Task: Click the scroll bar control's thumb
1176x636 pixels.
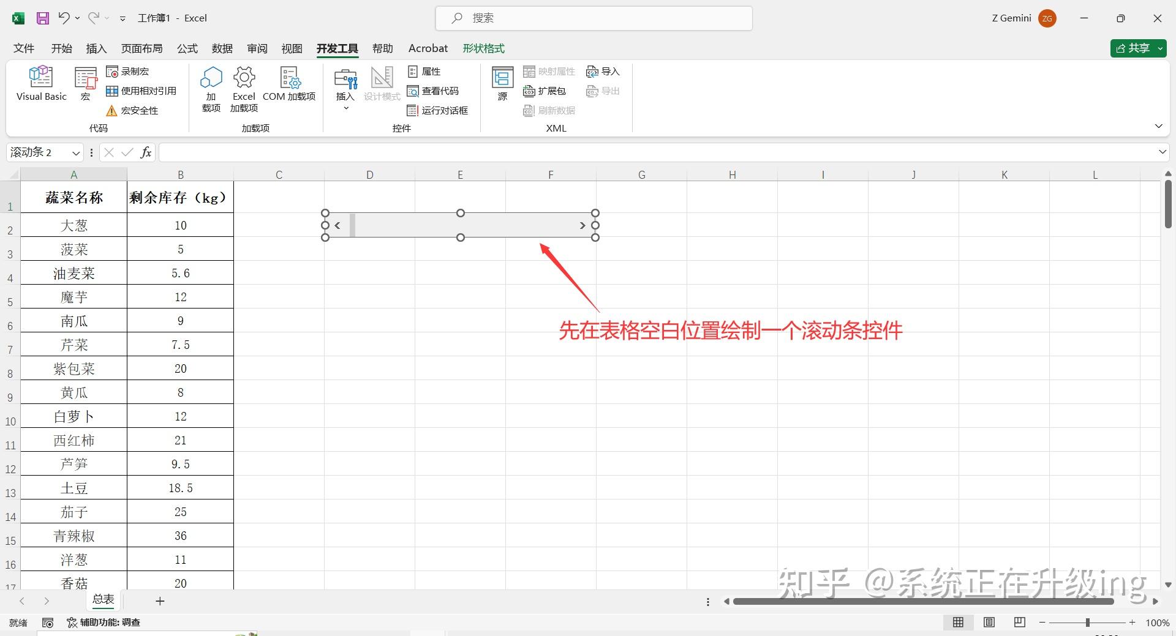Action: [352, 225]
